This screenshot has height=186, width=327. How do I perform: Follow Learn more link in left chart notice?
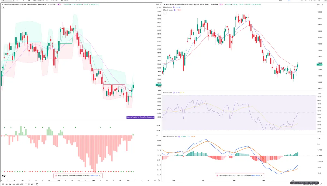94,176
